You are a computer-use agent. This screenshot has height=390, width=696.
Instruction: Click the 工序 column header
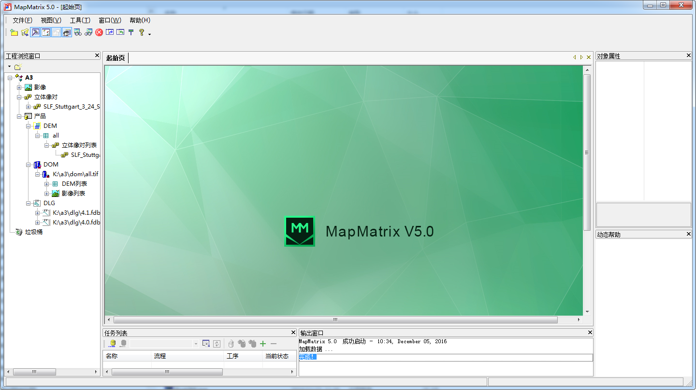[244, 356]
